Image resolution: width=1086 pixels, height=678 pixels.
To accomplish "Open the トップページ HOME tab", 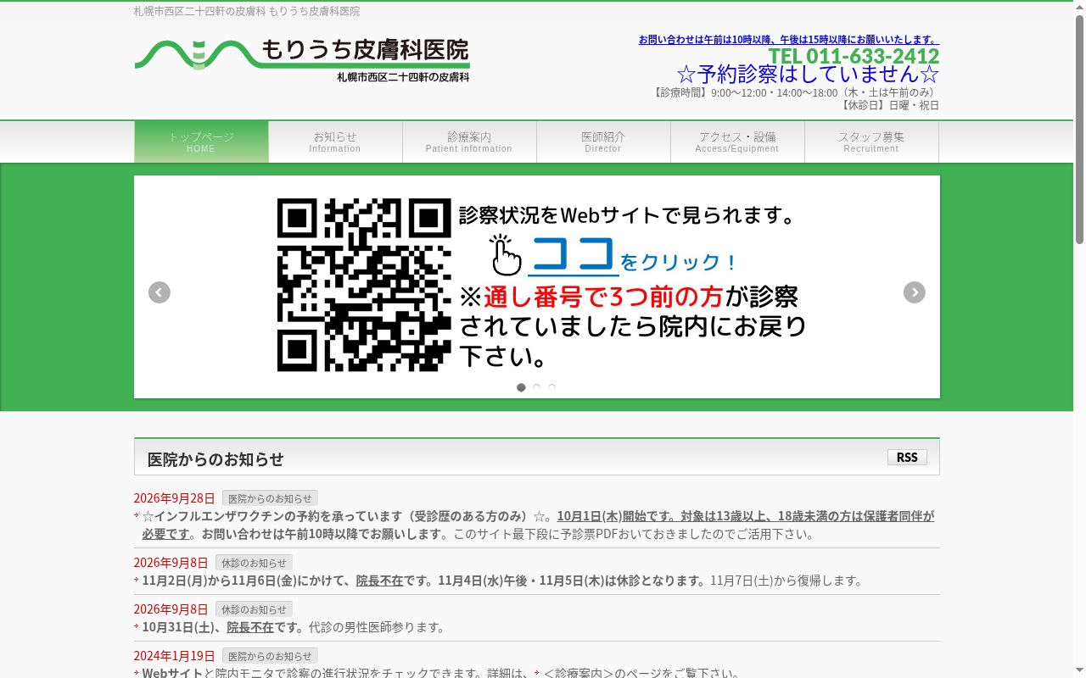I will click(201, 142).
